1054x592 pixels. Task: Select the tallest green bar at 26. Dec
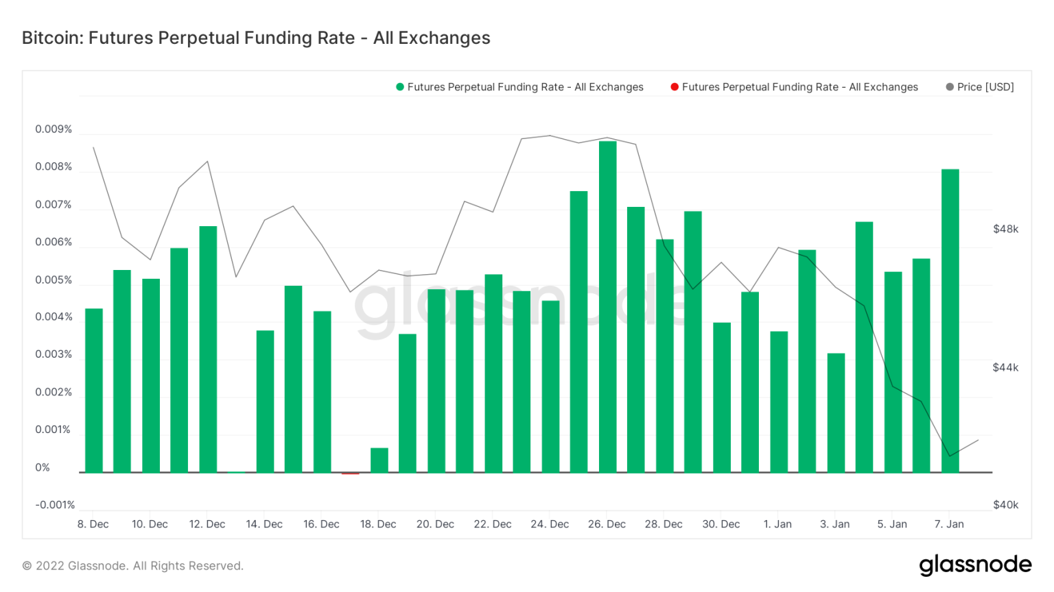pyautogui.click(x=607, y=307)
